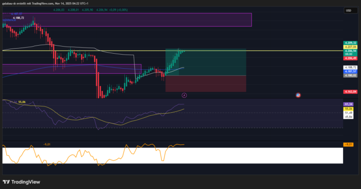Select the lower purple zone rectangle
Viewport: 361px width, 189px height.
point(72,69)
